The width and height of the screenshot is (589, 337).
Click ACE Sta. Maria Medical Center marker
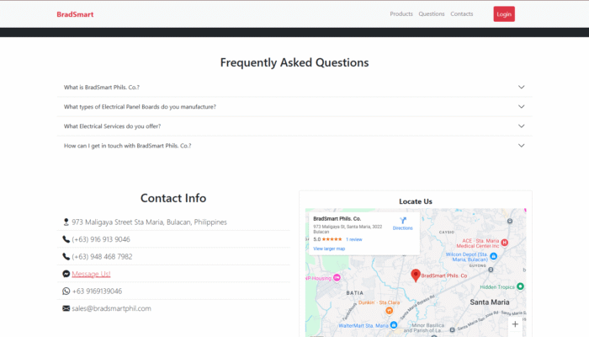click(505, 243)
